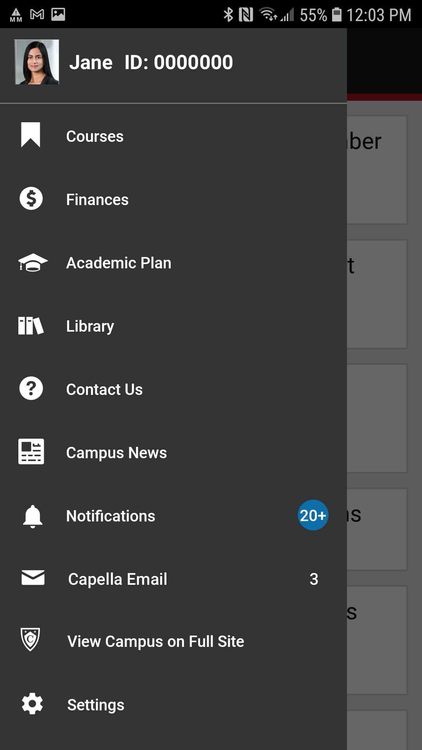Open the Settings gear icon
The image size is (422, 750).
pyautogui.click(x=32, y=704)
